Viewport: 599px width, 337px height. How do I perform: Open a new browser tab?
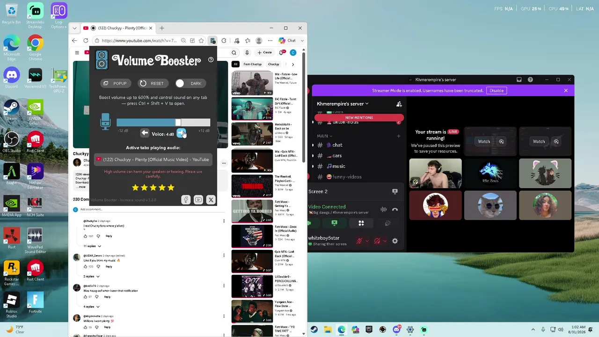(162, 28)
